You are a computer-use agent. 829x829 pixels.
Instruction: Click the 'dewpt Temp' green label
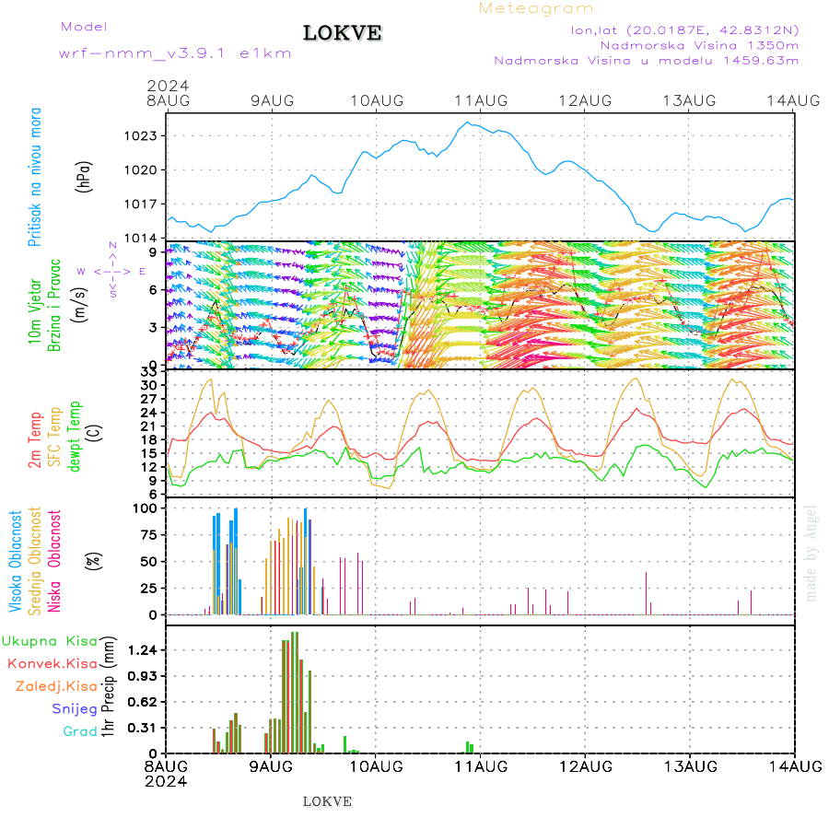(x=74, y=437)
